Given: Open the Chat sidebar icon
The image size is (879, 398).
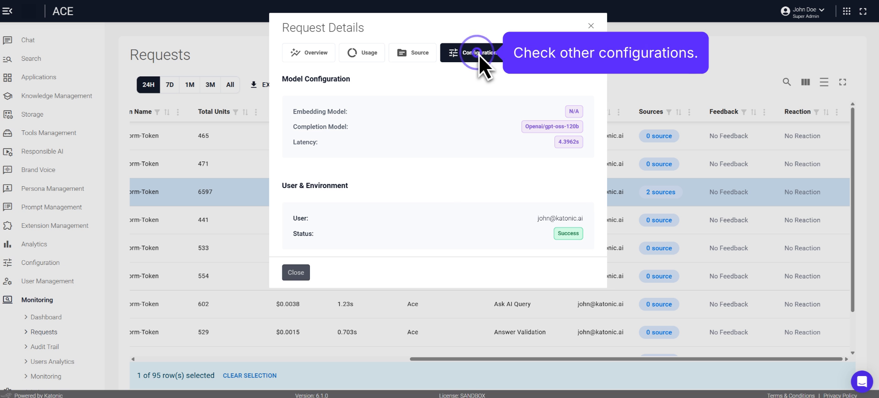Looking at the screenshot, I should [x=7, y=40].
